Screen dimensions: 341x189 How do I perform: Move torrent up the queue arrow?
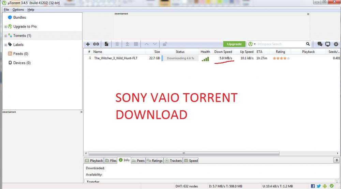click(x=147, y=44)
